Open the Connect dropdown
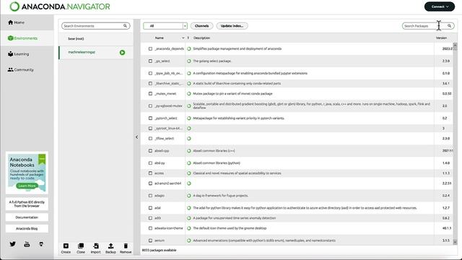This screenshot has width=462, height=260. 440,6
